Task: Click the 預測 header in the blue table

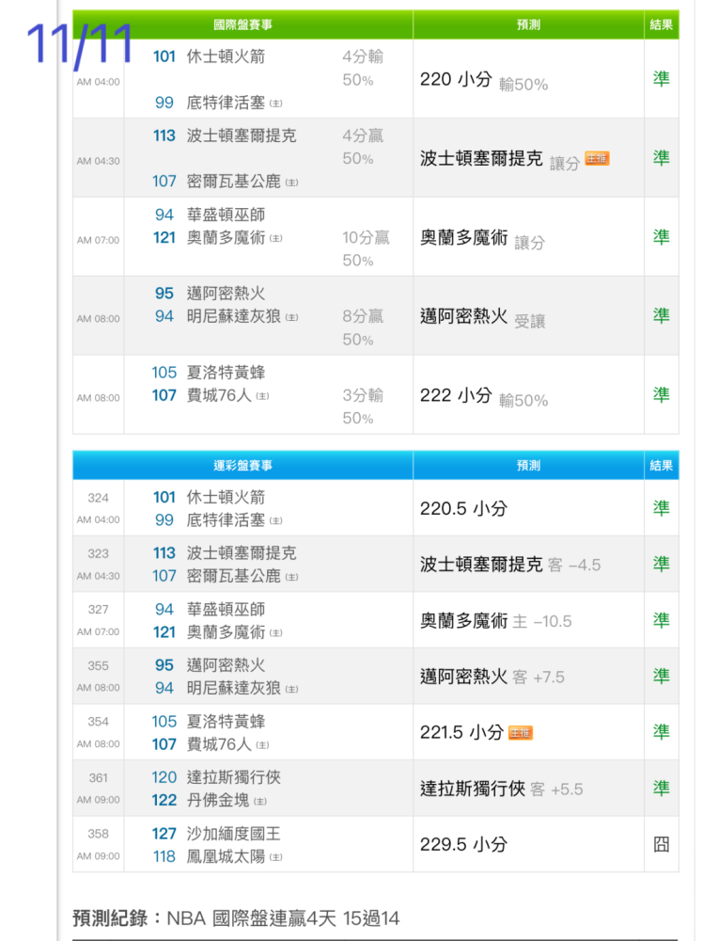Action: (x=528, y=465)
